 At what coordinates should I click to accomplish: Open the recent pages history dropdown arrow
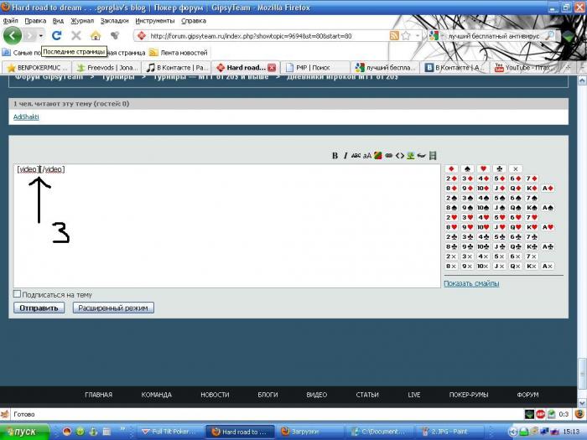tap(41, 36)
